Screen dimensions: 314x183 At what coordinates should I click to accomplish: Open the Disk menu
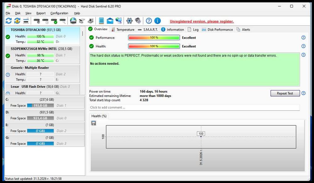coord(18,13)
